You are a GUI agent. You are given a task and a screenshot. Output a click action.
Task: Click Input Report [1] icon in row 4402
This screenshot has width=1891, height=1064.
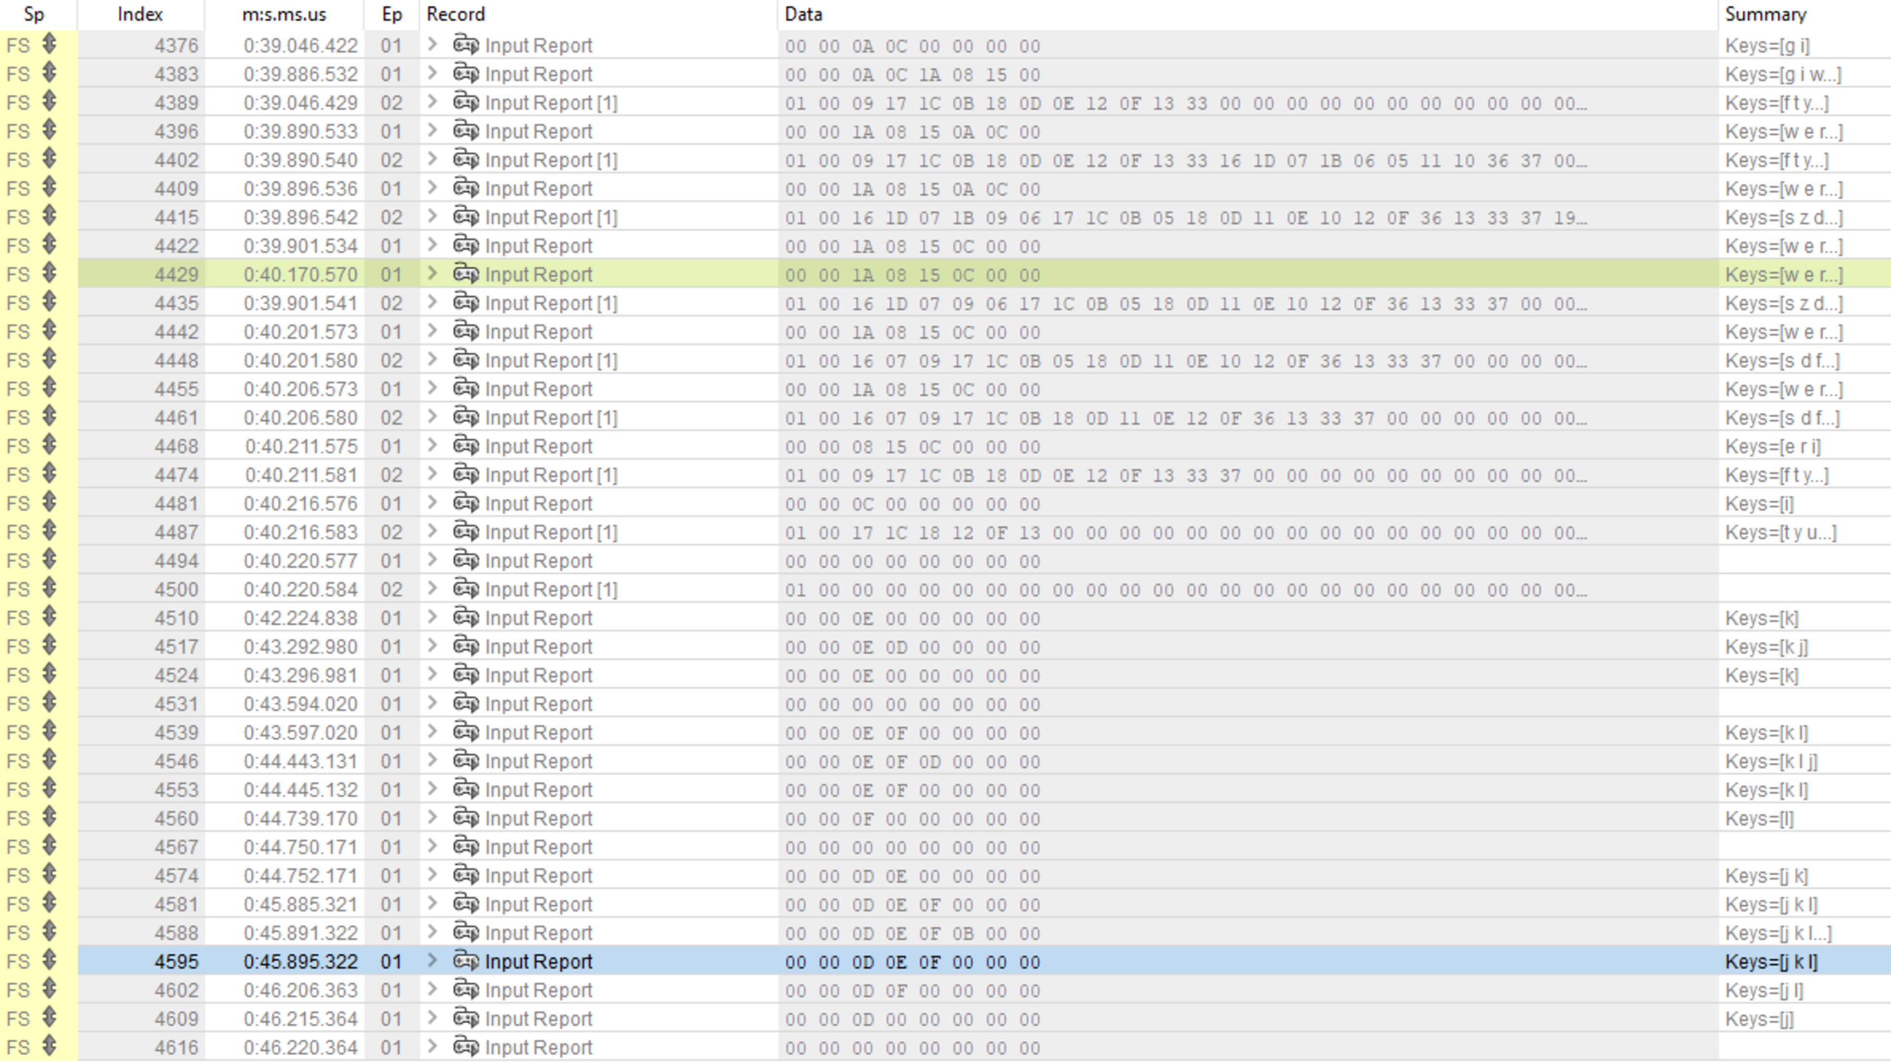click(465, 159)
